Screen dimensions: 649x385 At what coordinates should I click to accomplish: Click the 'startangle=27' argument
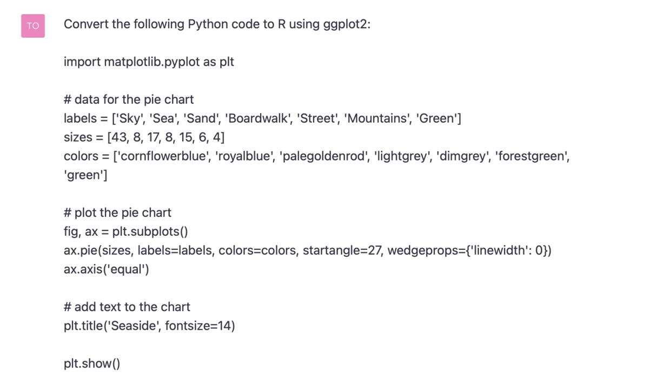pos(342,250)
